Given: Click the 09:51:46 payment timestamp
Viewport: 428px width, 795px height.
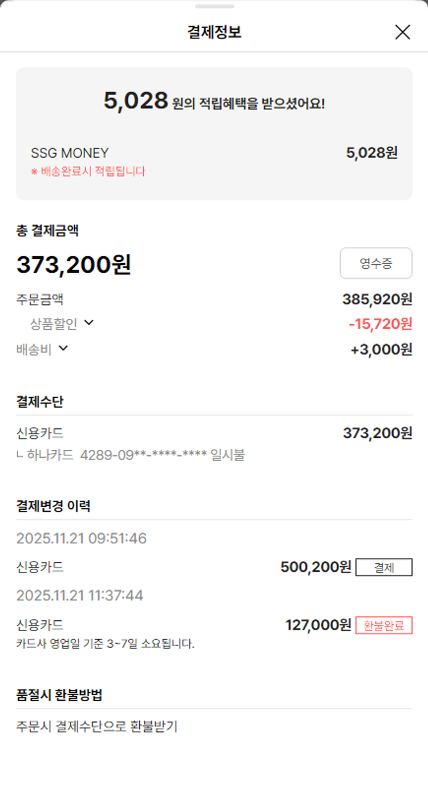Looking at the screenshot, I should [x=82, y=538].
